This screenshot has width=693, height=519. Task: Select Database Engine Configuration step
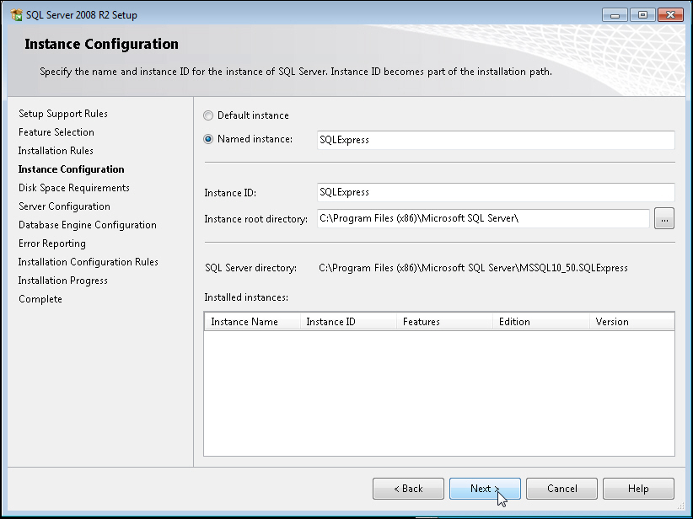[x=88, y=225]
